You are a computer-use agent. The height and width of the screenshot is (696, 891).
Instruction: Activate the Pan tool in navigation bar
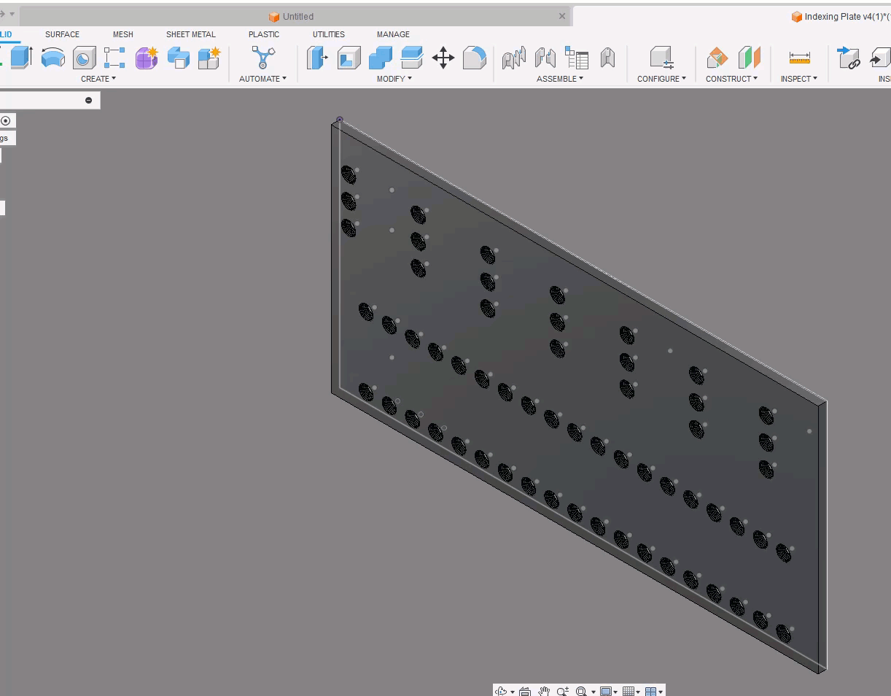click(544, 690)
